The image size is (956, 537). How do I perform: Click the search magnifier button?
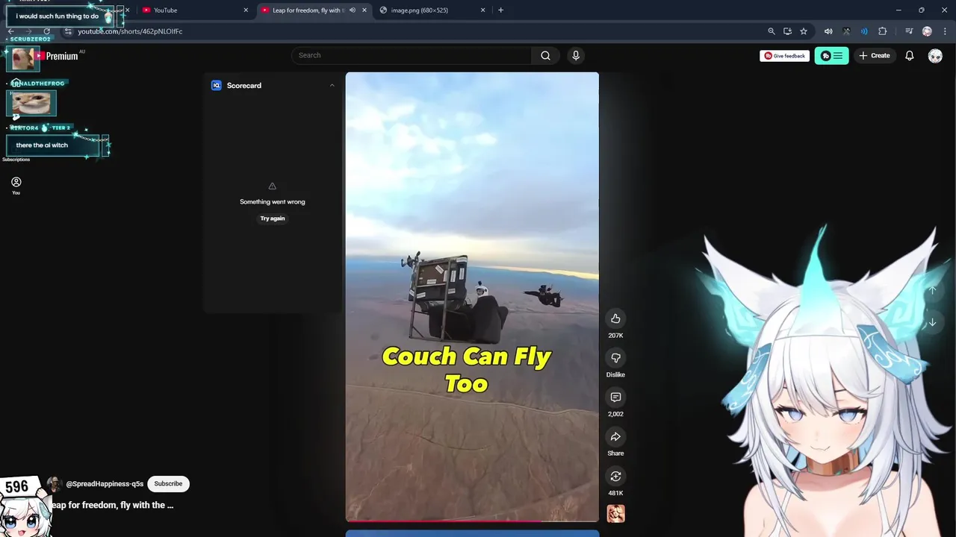pyautogui.click(x=545, y=55)
